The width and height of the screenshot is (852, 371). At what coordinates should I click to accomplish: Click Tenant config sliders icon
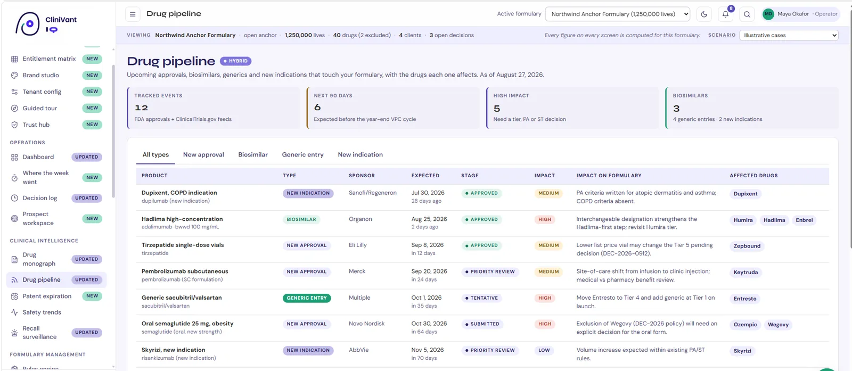[14, 92]
